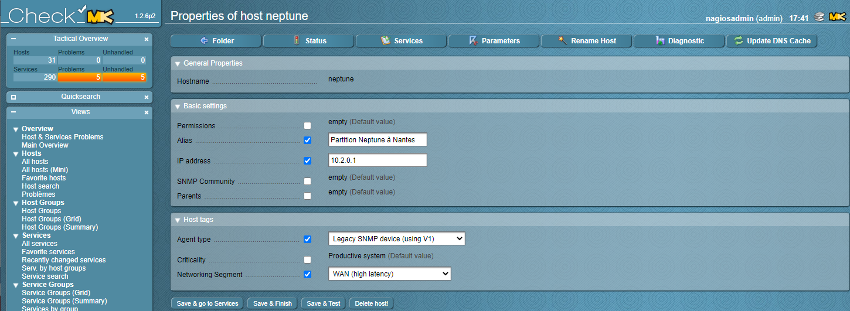Open the Favorite hosts view
The image size is (850, 311).
click(x=44, y=178)
